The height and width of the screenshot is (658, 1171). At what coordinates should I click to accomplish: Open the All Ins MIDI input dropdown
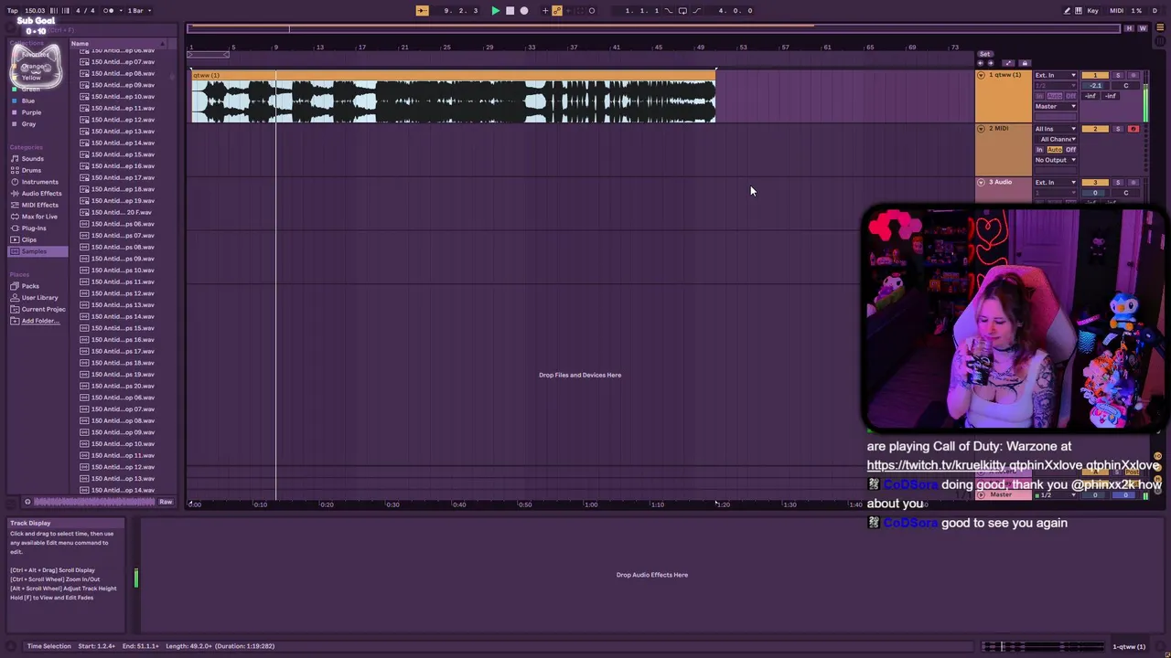(1056, 129)
